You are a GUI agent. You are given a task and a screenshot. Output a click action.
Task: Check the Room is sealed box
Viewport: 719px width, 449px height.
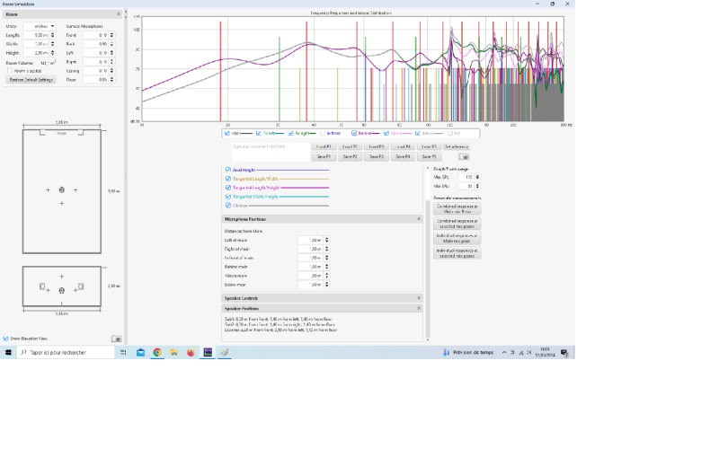pos(9,71)
